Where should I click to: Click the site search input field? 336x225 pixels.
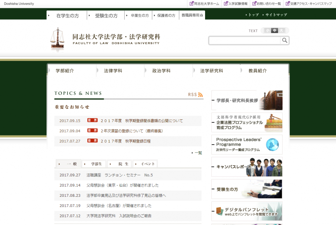[x=244, y=40]
